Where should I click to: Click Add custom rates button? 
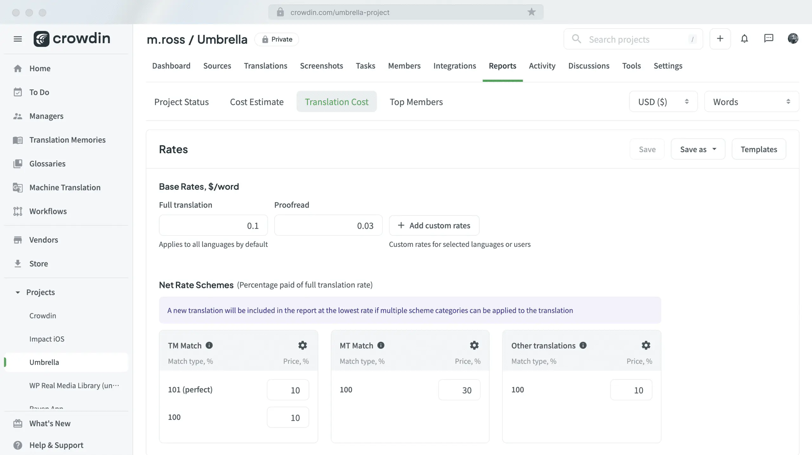[x=434, y=225]
